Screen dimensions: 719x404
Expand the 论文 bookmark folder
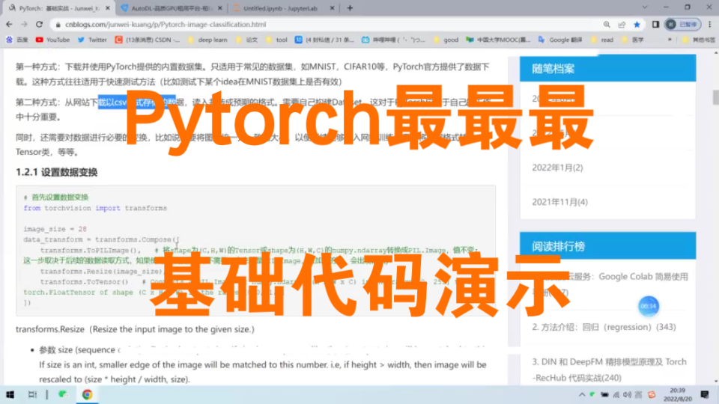246,40
